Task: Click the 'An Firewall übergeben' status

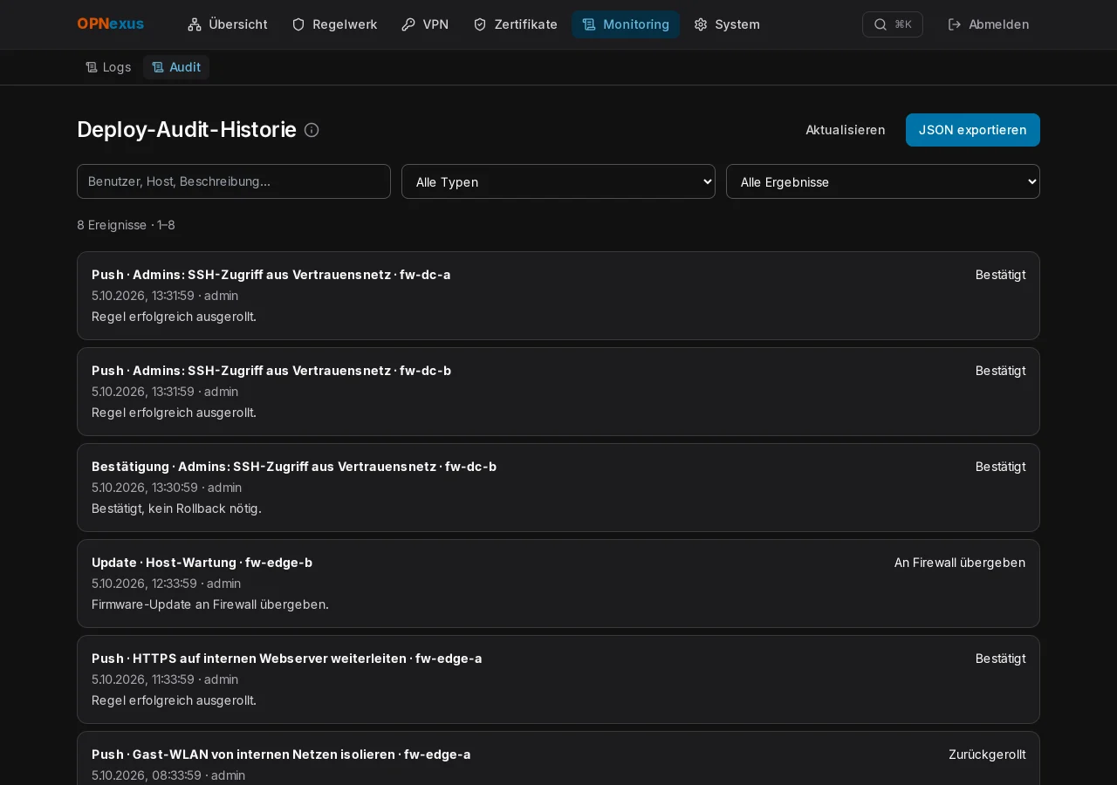Action: tap(960, 563)
